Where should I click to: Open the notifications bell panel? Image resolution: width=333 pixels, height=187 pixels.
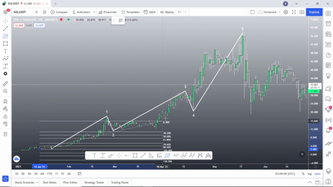tap(328, 130)
